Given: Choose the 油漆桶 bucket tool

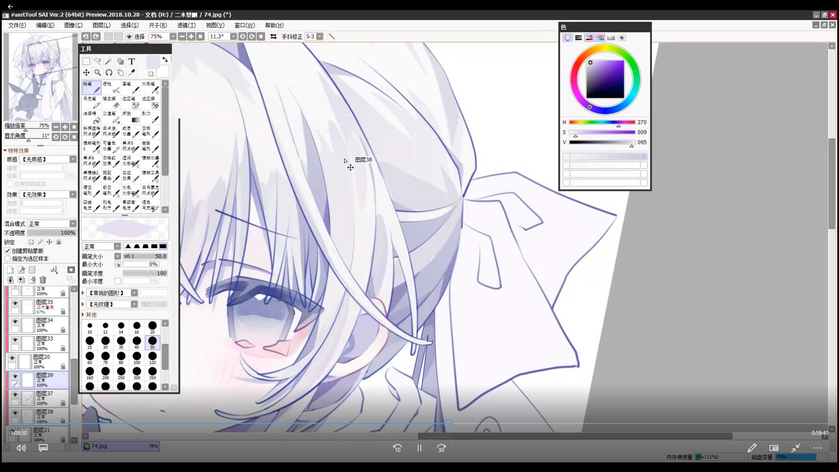Looking at the screenshot, I should point(92,117).
